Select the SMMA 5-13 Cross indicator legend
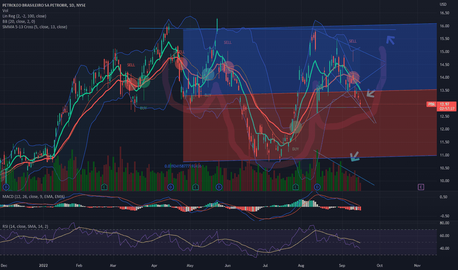This screenshot has height=270, width=458. (35, 27)
